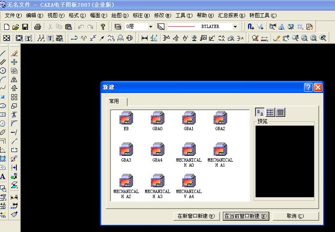The width and height of the screenshot is (335, 232).
Task: Open the 绘图(D) menu
Action: (x=120, y=15)
